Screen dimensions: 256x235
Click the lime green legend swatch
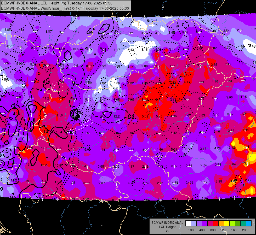(232, 223)
